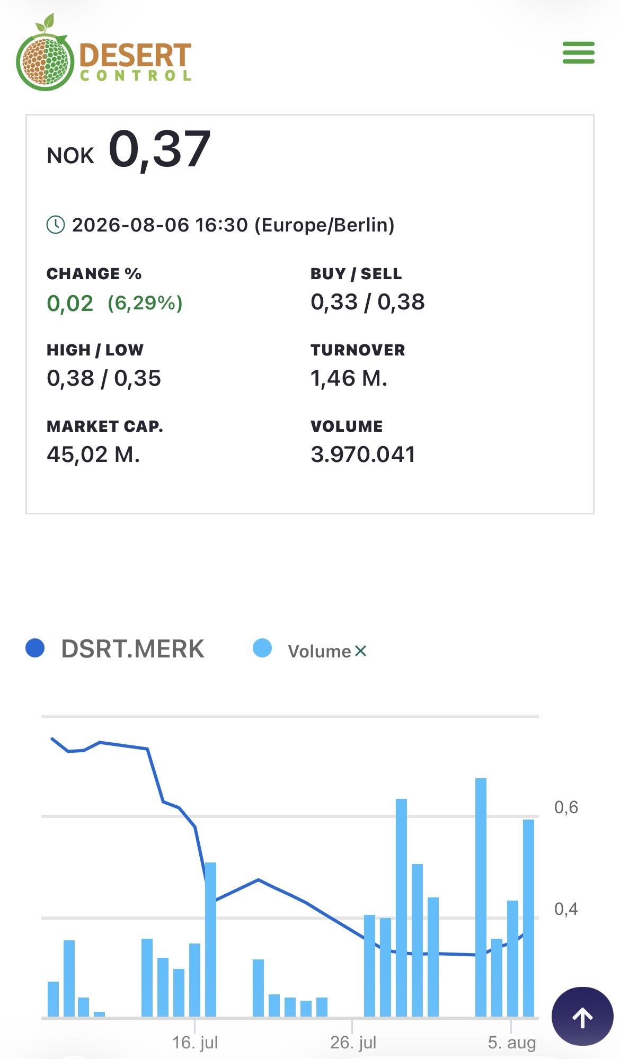Click the 16. jul axis tick label

[x=195, y=1043]
